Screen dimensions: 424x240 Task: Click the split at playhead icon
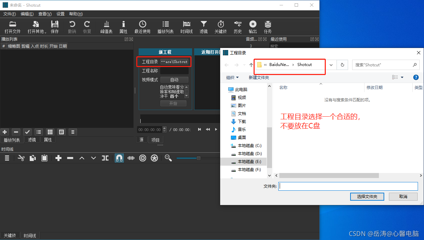pos(105,158)
